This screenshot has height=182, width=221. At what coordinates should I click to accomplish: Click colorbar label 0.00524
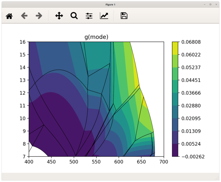click(191, 144)
